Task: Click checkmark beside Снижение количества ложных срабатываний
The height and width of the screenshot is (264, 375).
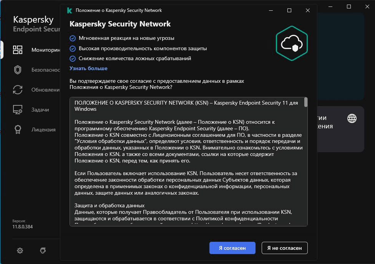Action: (72, 59)
